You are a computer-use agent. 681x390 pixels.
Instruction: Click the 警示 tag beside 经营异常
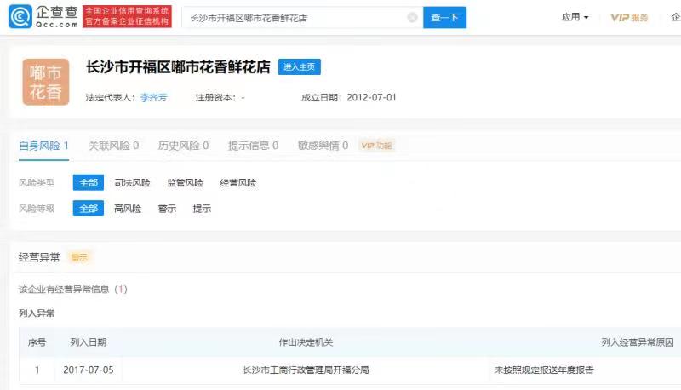[x=79, y=257]
